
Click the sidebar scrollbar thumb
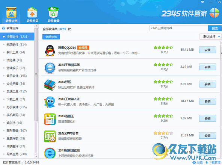(36, 74)
